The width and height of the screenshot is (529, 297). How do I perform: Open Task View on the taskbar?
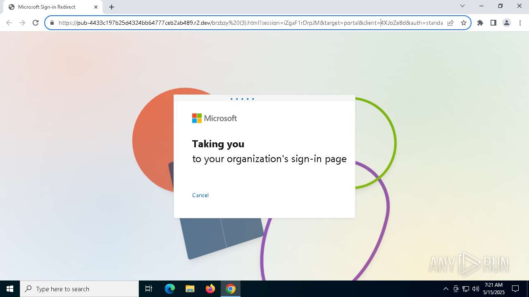click(x=149, y=289)
